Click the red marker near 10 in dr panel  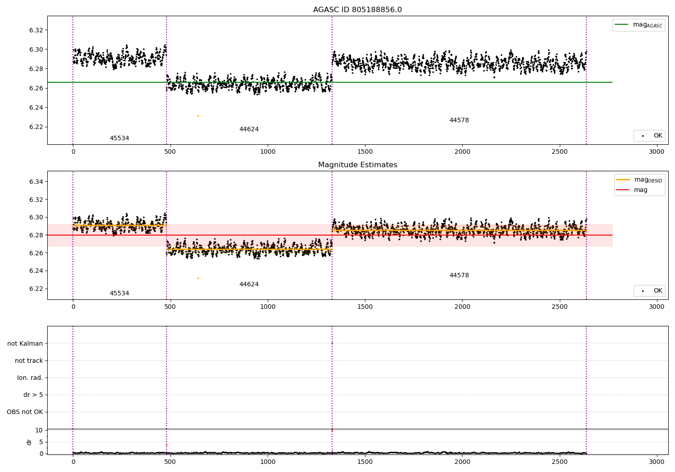pos(332,431)
